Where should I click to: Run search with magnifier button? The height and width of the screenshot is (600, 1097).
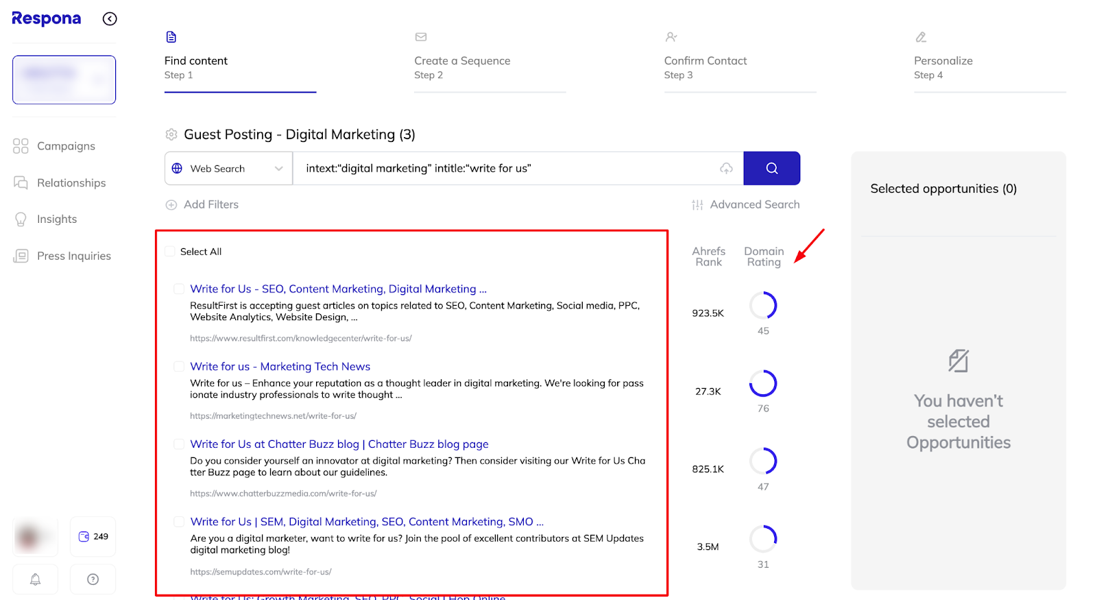coord(772,168)
